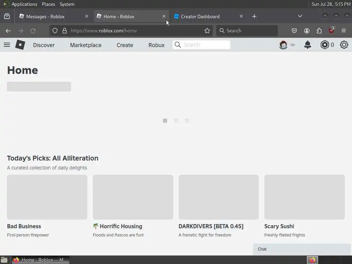
Task: Open the Firefox View icon
Action: 7,16
